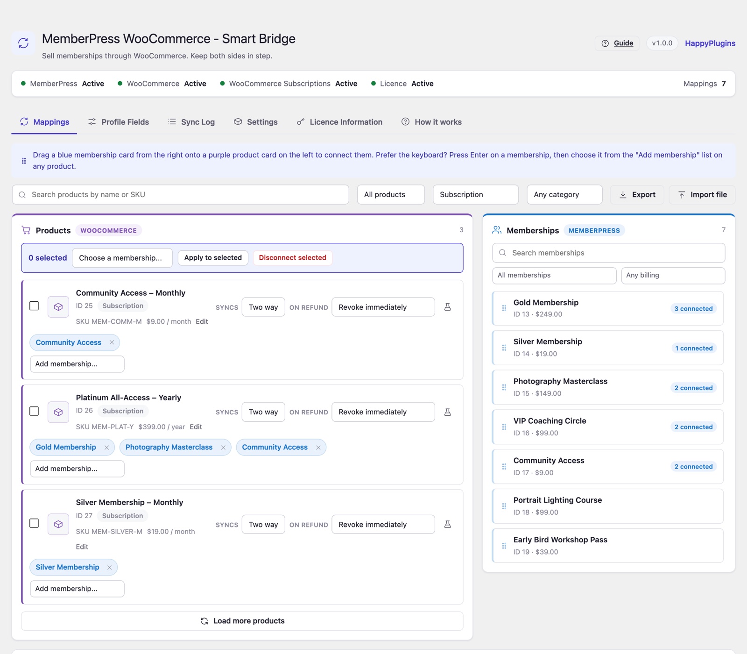The width and height of the screenshot is (747, 654).
Task: Click the Export button
Action: coord(637,195)
